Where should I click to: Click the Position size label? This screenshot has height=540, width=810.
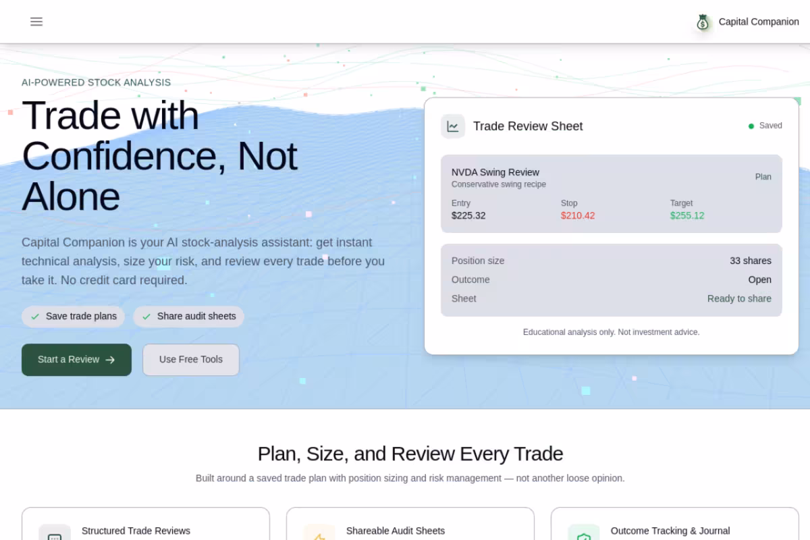tap(478, 261)
